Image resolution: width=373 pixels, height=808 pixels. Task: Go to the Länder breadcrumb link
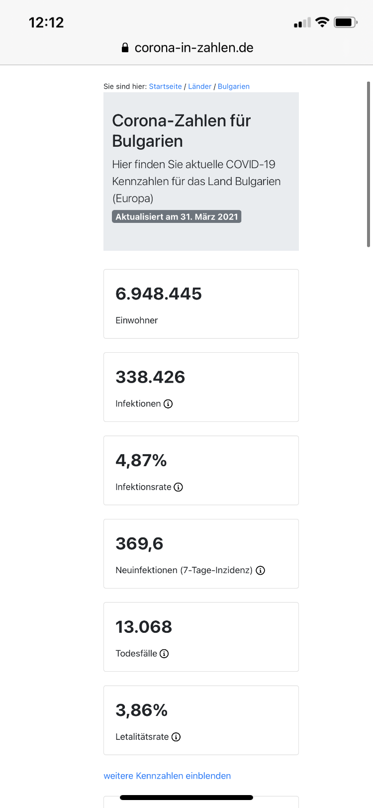pos(200,87)
